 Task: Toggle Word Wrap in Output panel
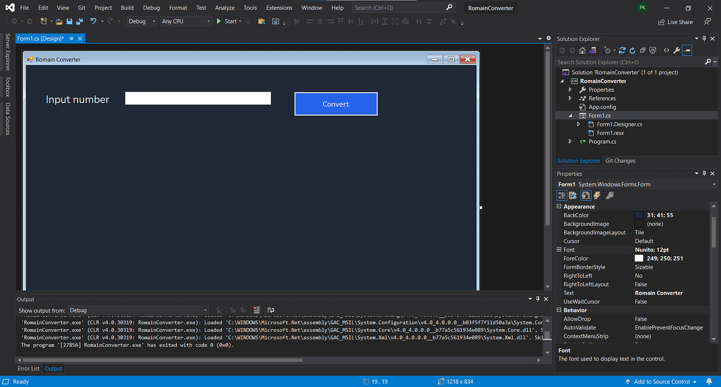pyautogui.click(x=270, y=310)
